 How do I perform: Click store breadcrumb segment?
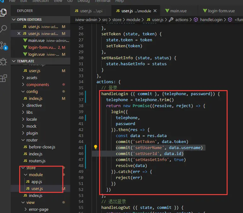pyautogui.click(x=117, y=20)
